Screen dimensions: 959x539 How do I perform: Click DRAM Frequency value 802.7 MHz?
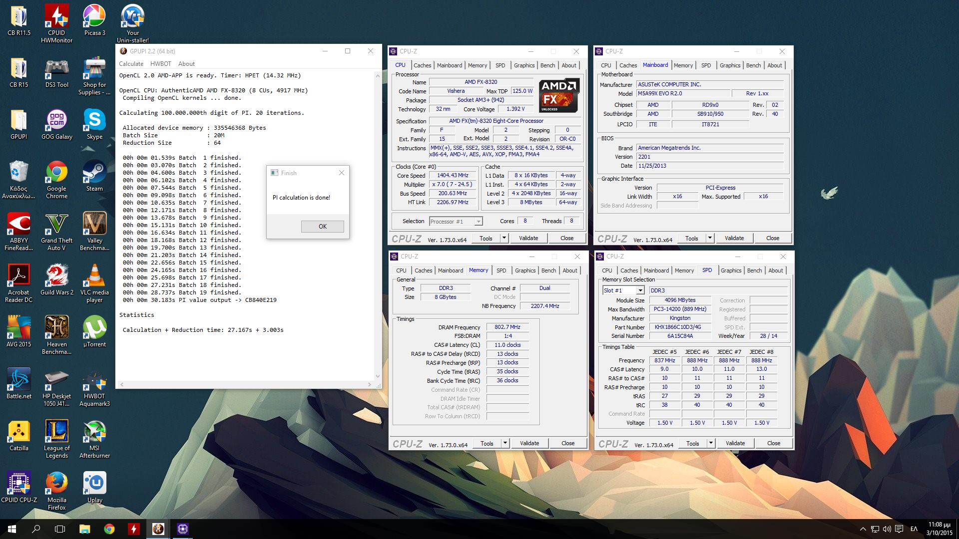[507, 327]
